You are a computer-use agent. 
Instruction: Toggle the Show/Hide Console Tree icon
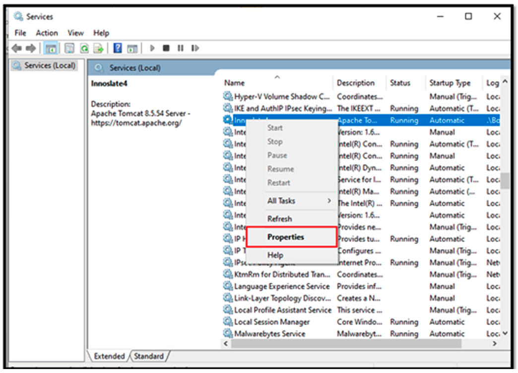51,48
